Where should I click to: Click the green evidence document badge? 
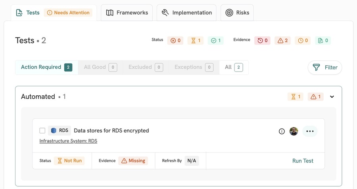click(x=323, y=41)
